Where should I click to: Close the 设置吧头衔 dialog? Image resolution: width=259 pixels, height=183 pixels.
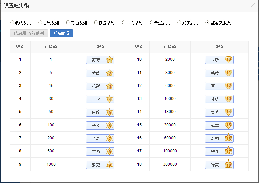[x=252, y=5]
